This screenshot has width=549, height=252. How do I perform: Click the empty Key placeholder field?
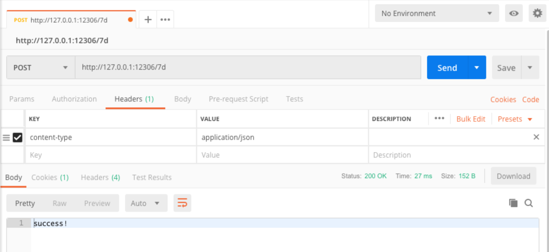click(111, 155)
